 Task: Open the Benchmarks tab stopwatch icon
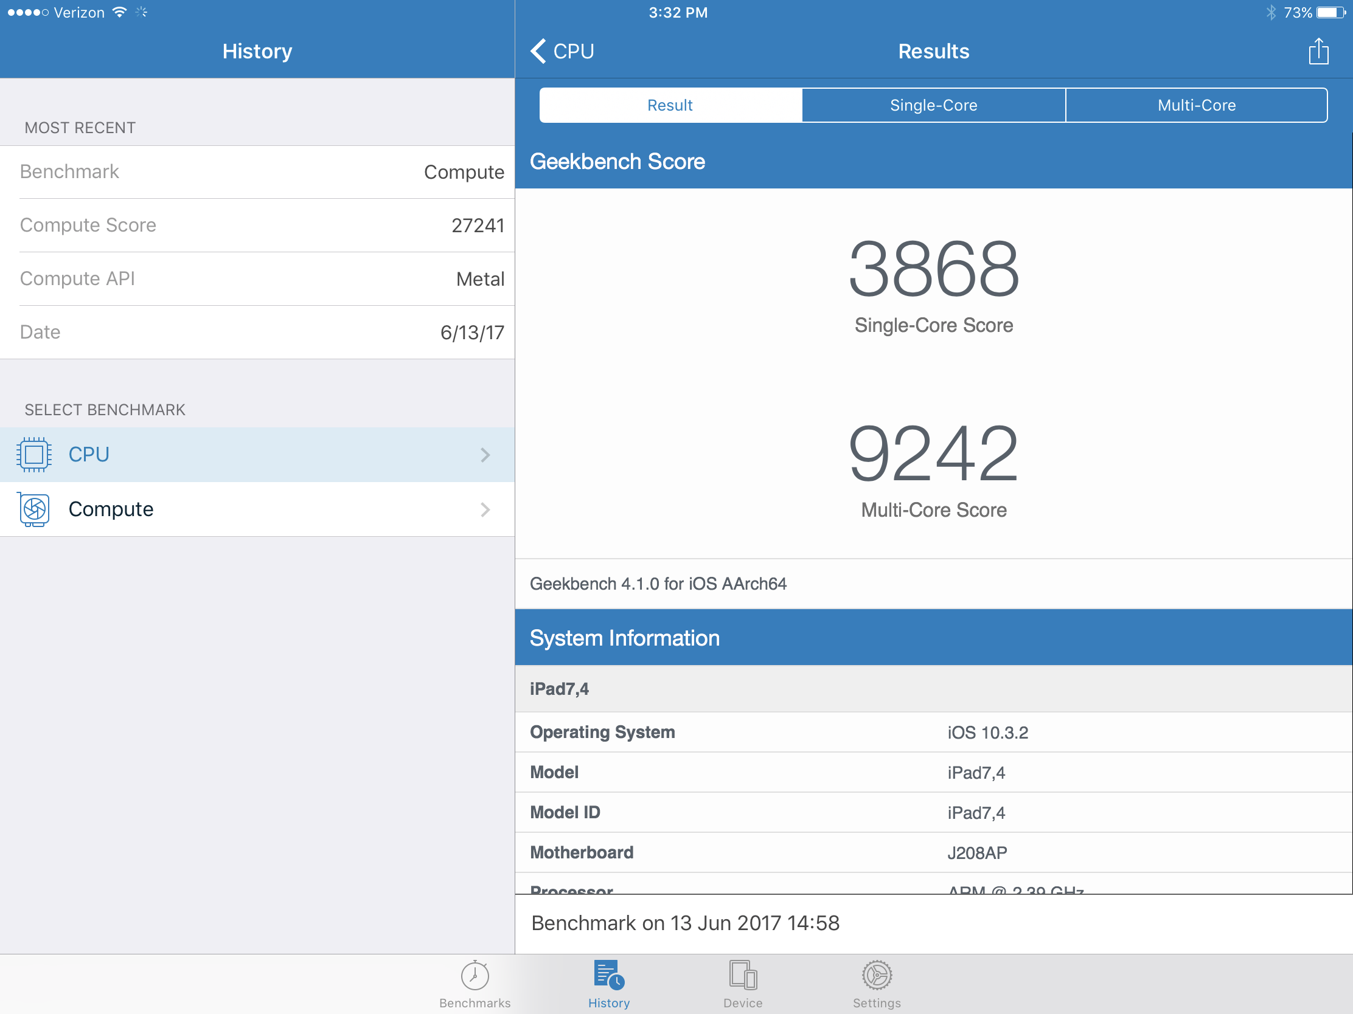point(475,975)
